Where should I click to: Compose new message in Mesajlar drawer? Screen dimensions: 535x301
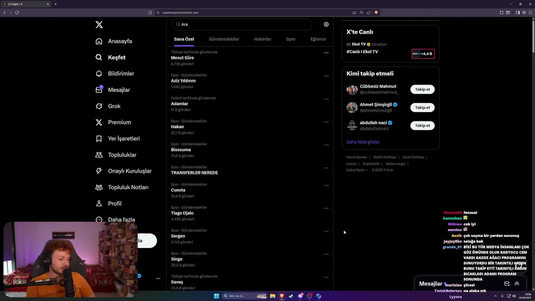[507, 283]
